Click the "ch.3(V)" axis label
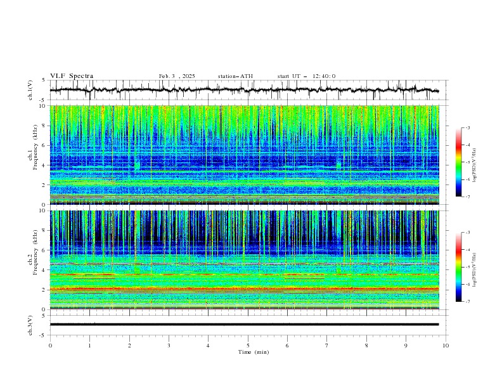502x388 pixels. pos(30,325)
